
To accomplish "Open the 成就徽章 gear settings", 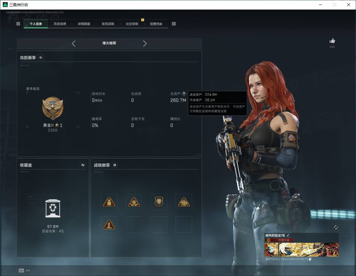I will pos(115,165).
